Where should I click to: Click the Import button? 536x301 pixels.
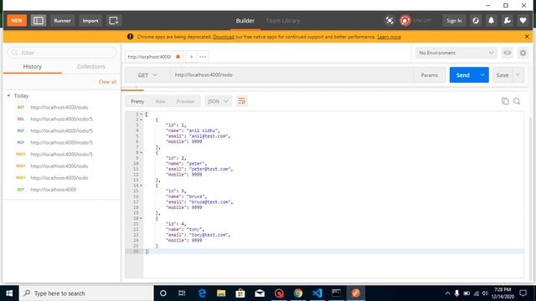pyautogui.click(x=90, y=21)
